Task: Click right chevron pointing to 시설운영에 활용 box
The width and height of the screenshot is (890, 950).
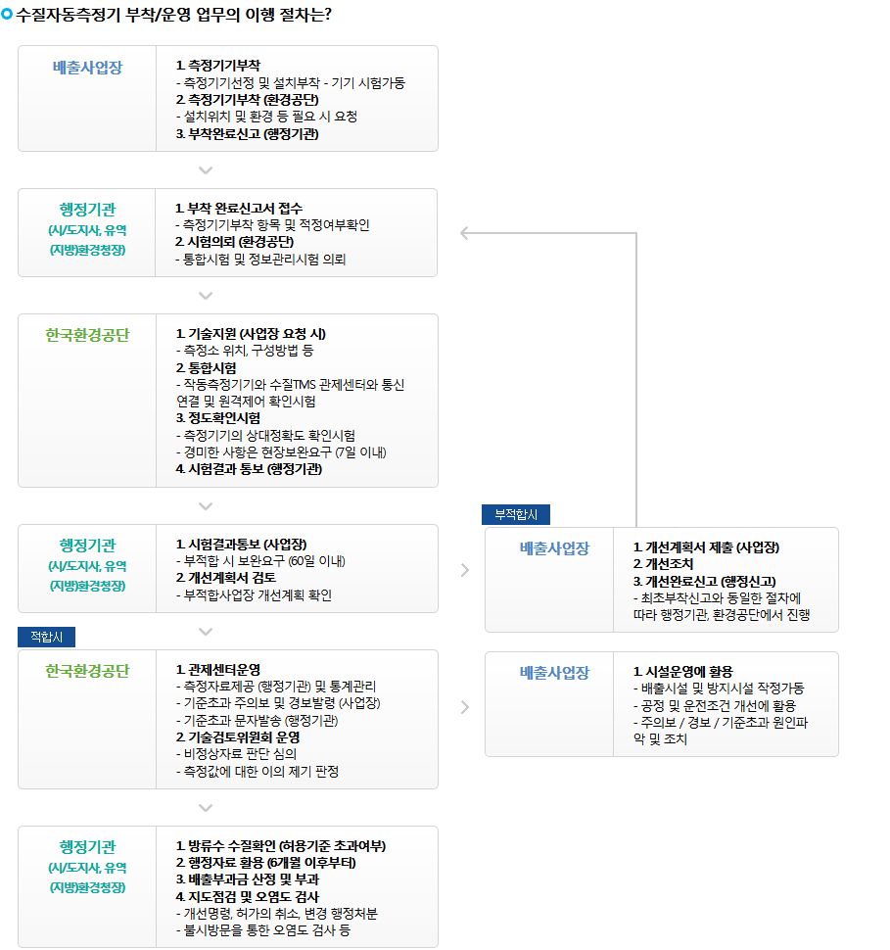Action: coord(464,706)
